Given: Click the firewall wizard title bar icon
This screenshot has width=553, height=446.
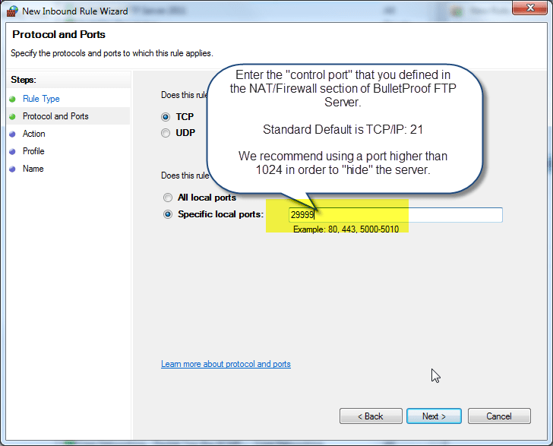Looking at the screenshot, I should click(x=12, y=11).
